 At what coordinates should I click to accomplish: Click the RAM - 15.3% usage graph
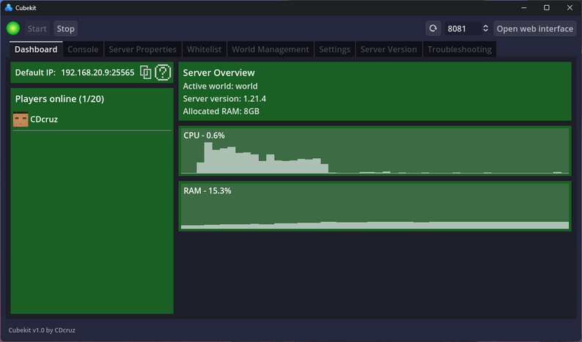coord(375,207)
